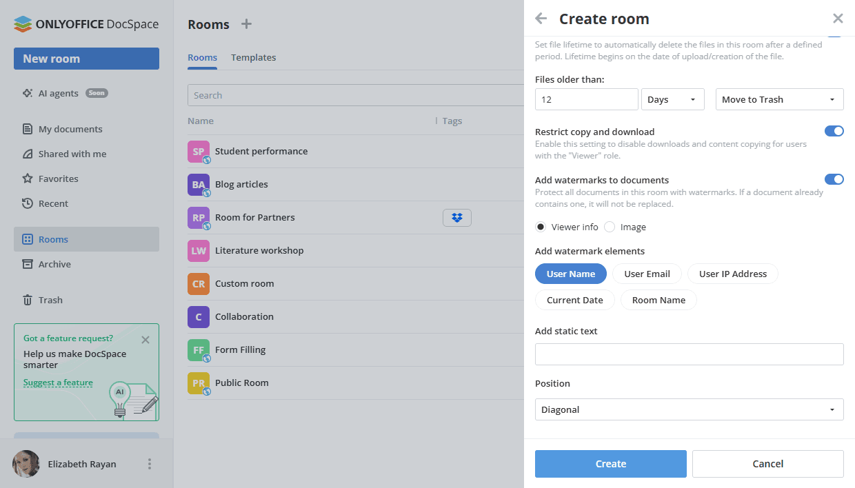Click the Suggest a feature link
This screenshot has width=855, height=488.
[58, 383]
